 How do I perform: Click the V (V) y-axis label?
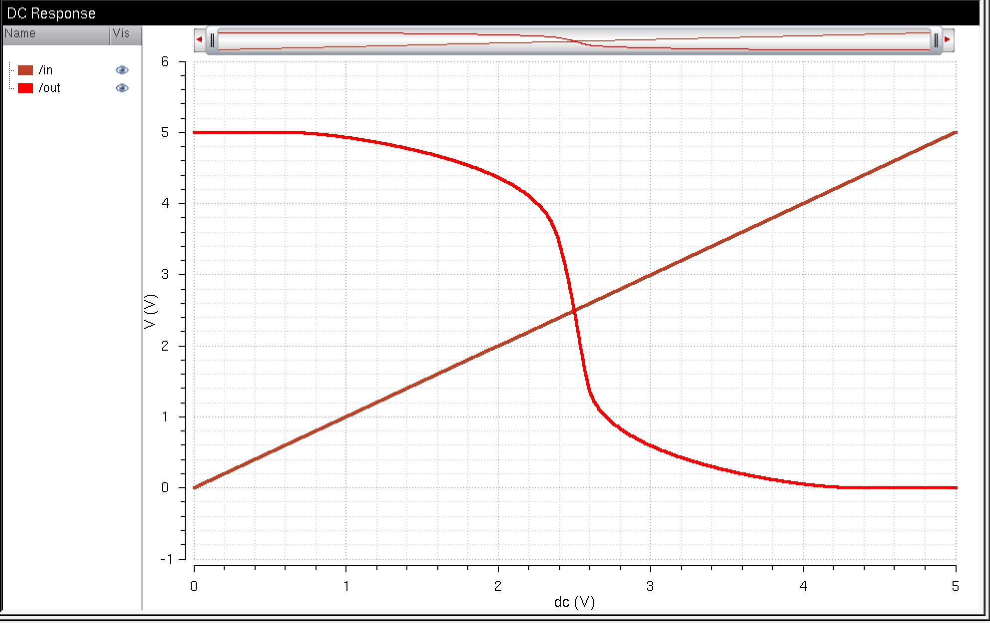(x=150, y=312)
